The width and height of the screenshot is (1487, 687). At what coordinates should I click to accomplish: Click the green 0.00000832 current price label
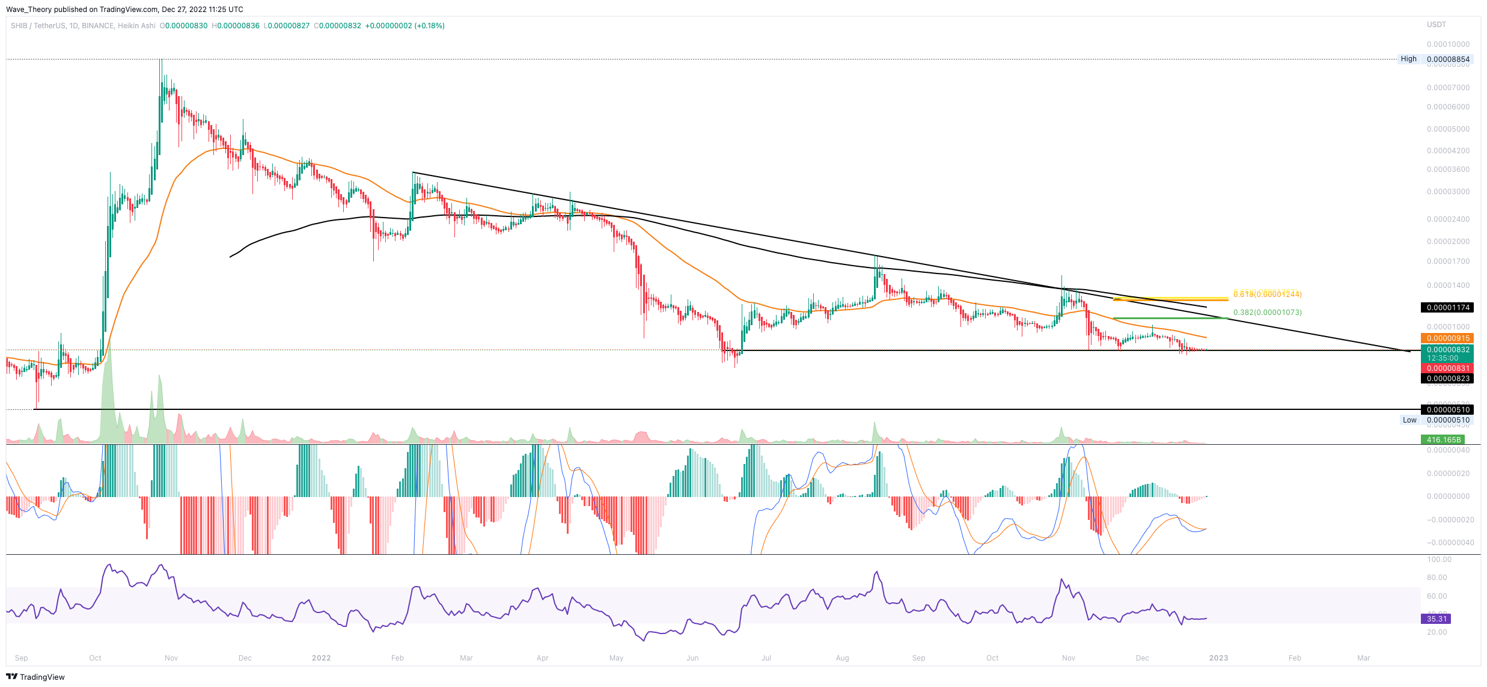click(1447, 350)
